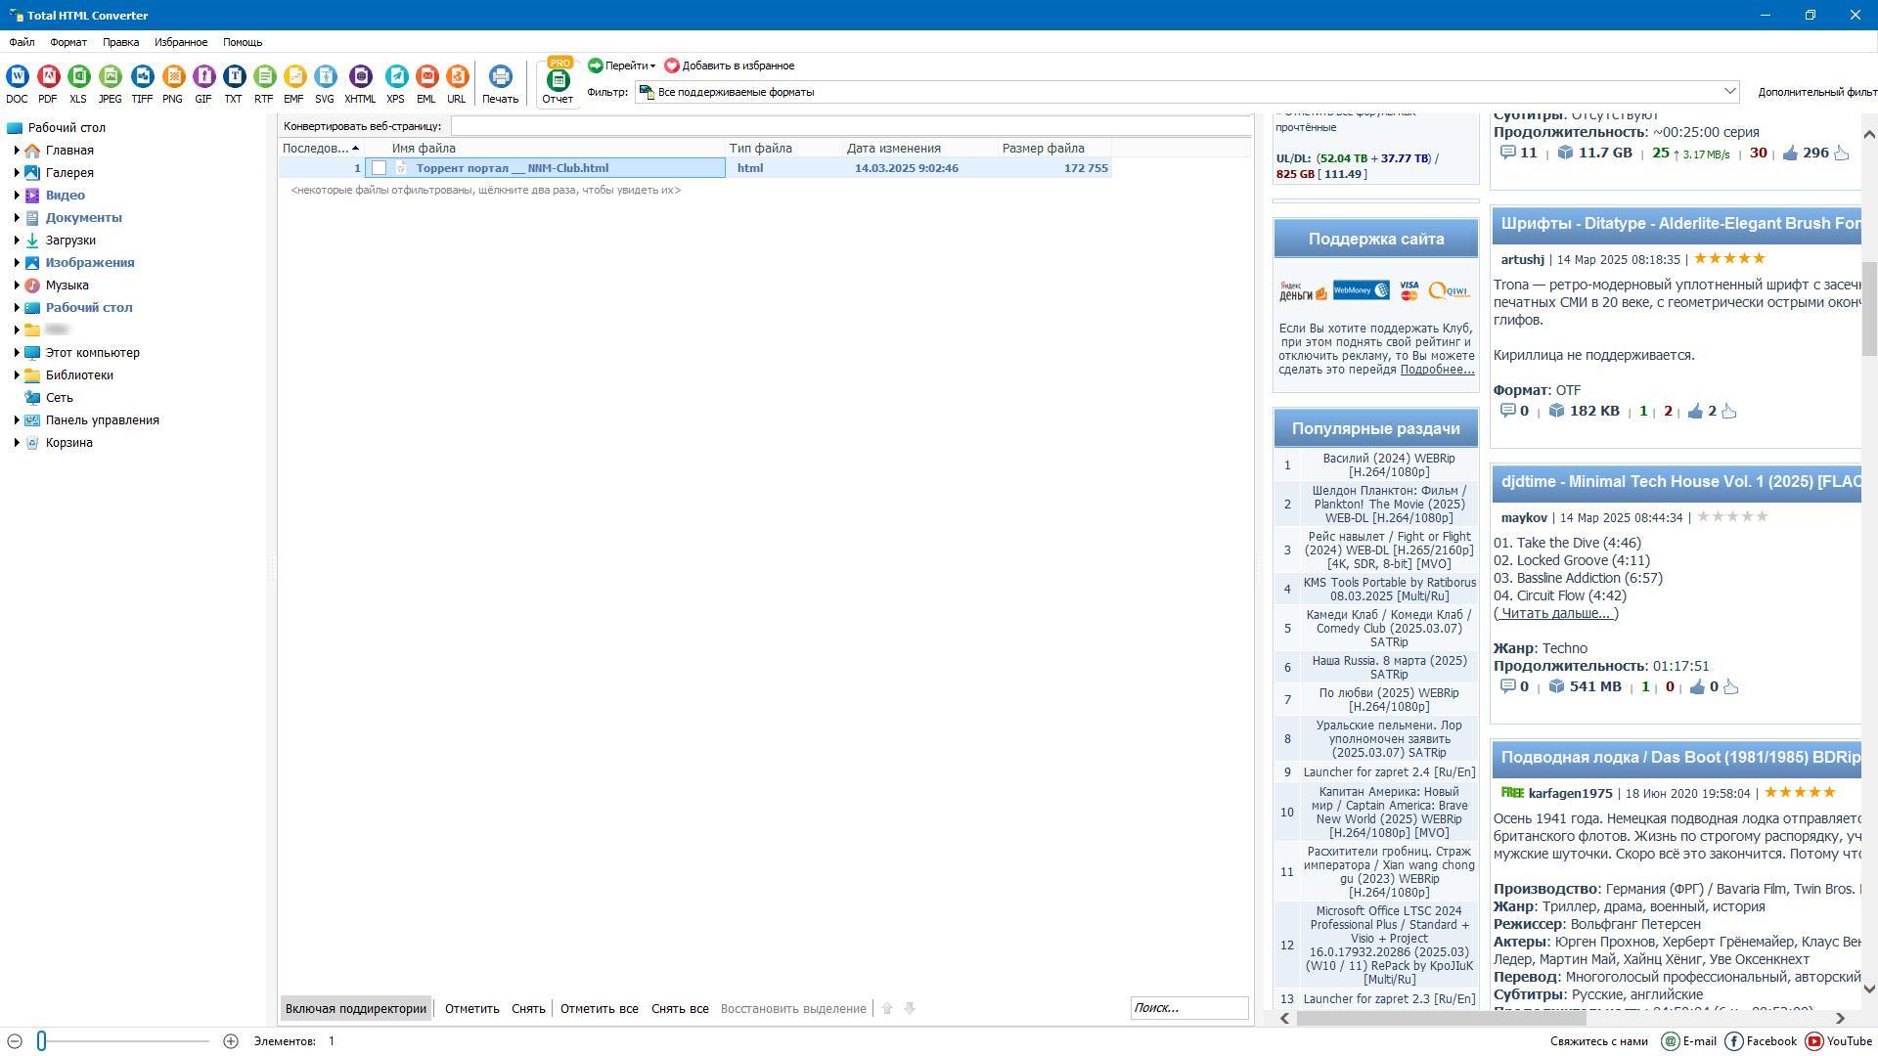Open the Favorites menu
1878x1056 pixels.
[180, 42]
